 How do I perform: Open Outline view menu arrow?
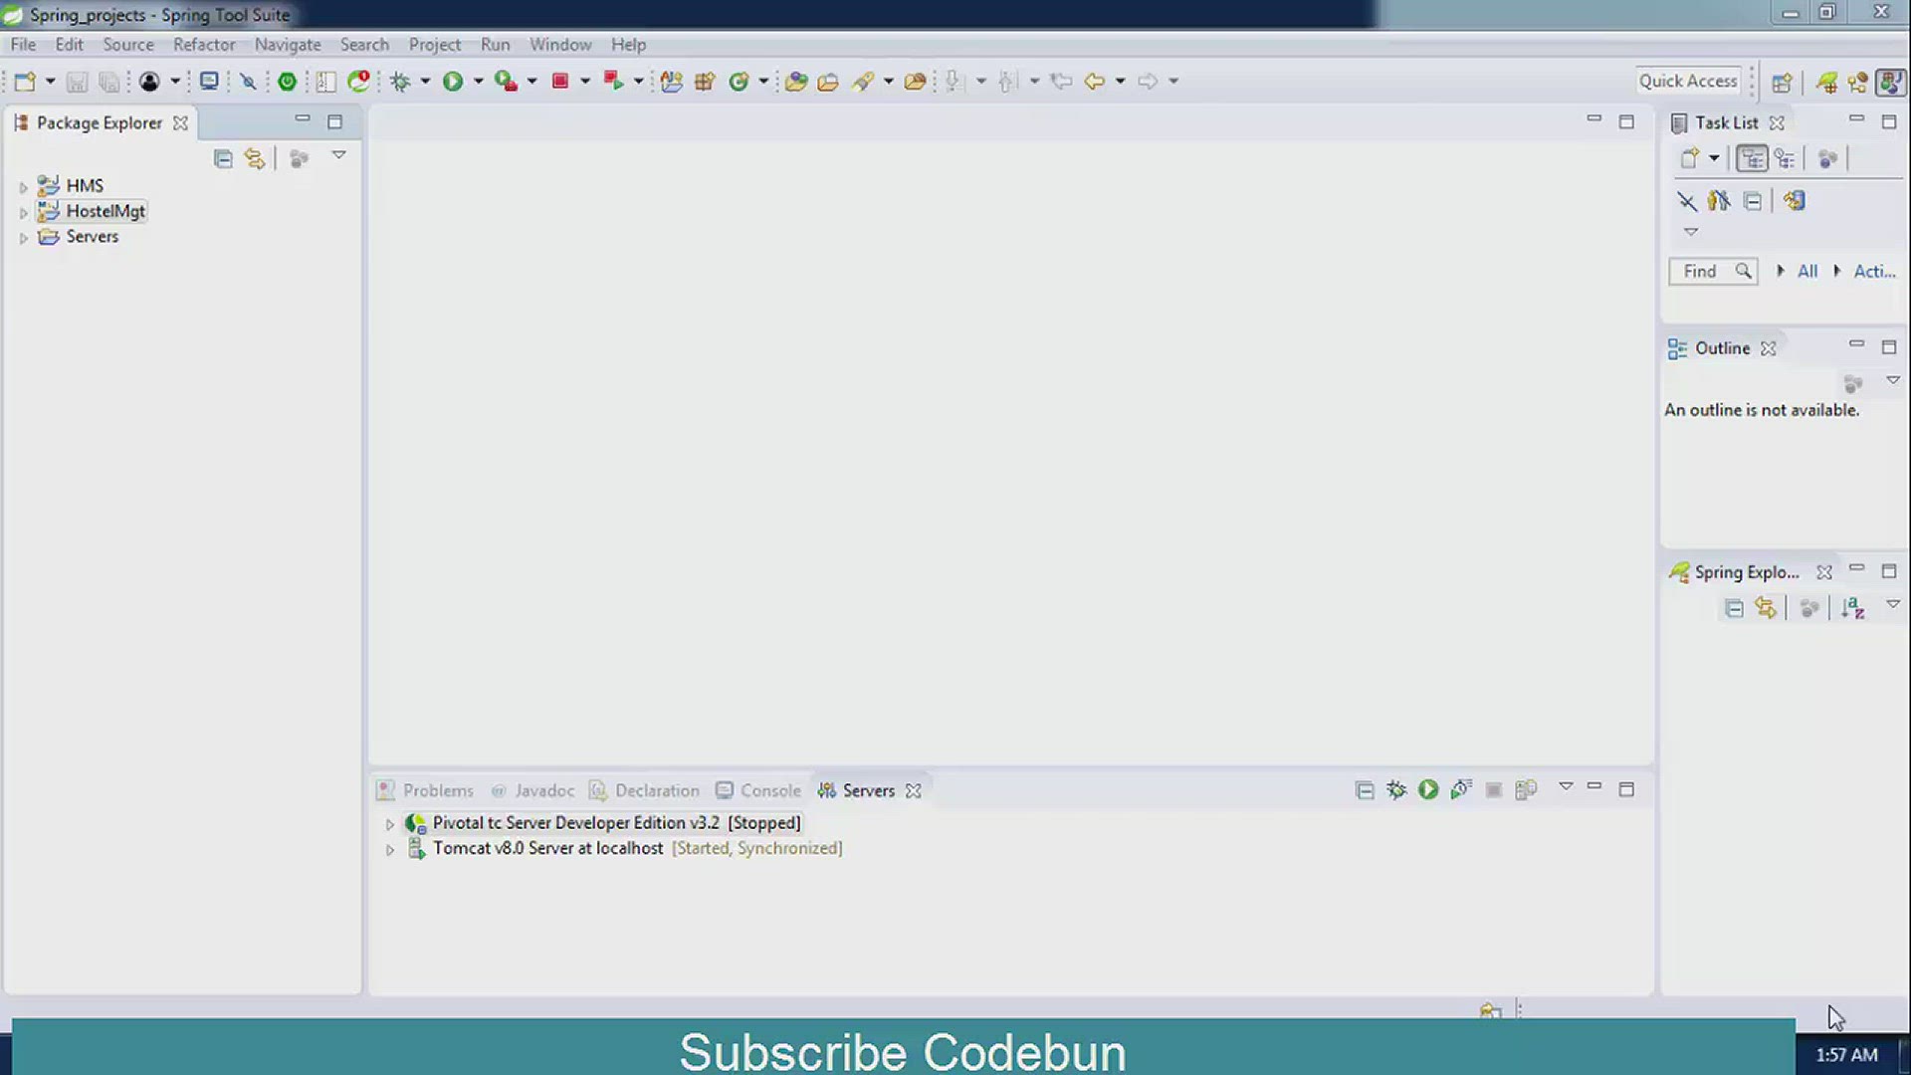pos(1893,380)
